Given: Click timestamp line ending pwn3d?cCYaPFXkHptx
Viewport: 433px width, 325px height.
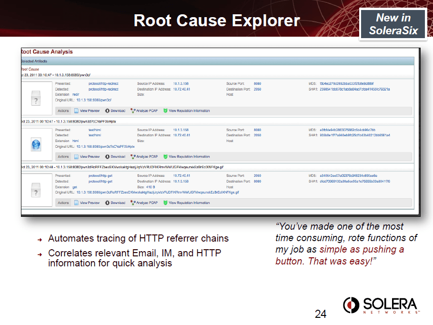Looking at the screenshot, I should tap(69, 122).
